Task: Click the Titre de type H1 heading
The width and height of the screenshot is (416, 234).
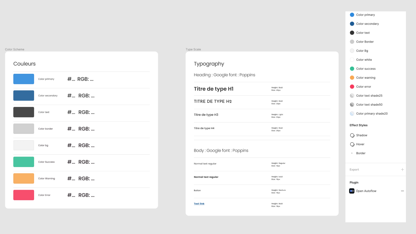Action: (x=213, y=89)
